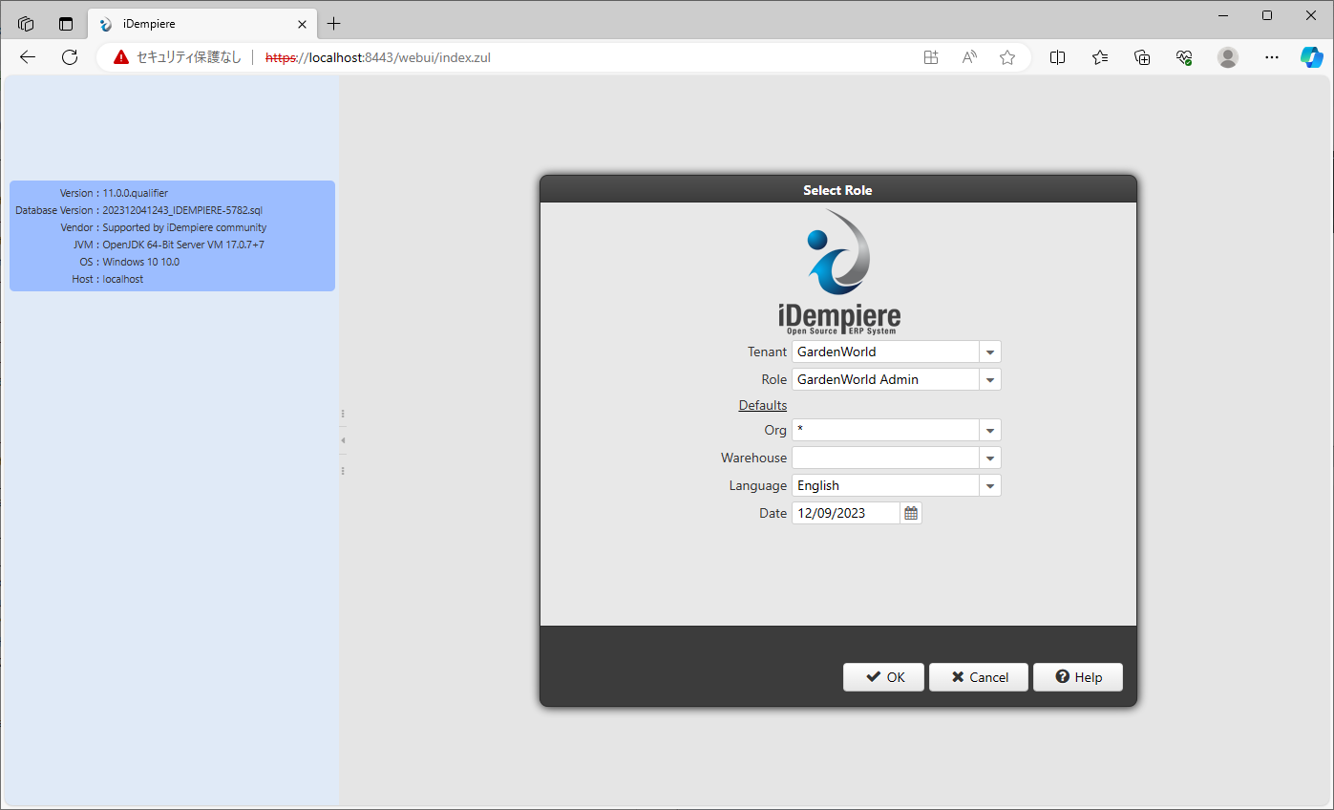Expand the Role dropdown arrow
Screen dimensions: 1334x810
click(990, 379)
